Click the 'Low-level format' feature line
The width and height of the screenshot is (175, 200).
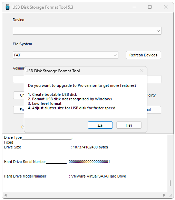(45, 103)
